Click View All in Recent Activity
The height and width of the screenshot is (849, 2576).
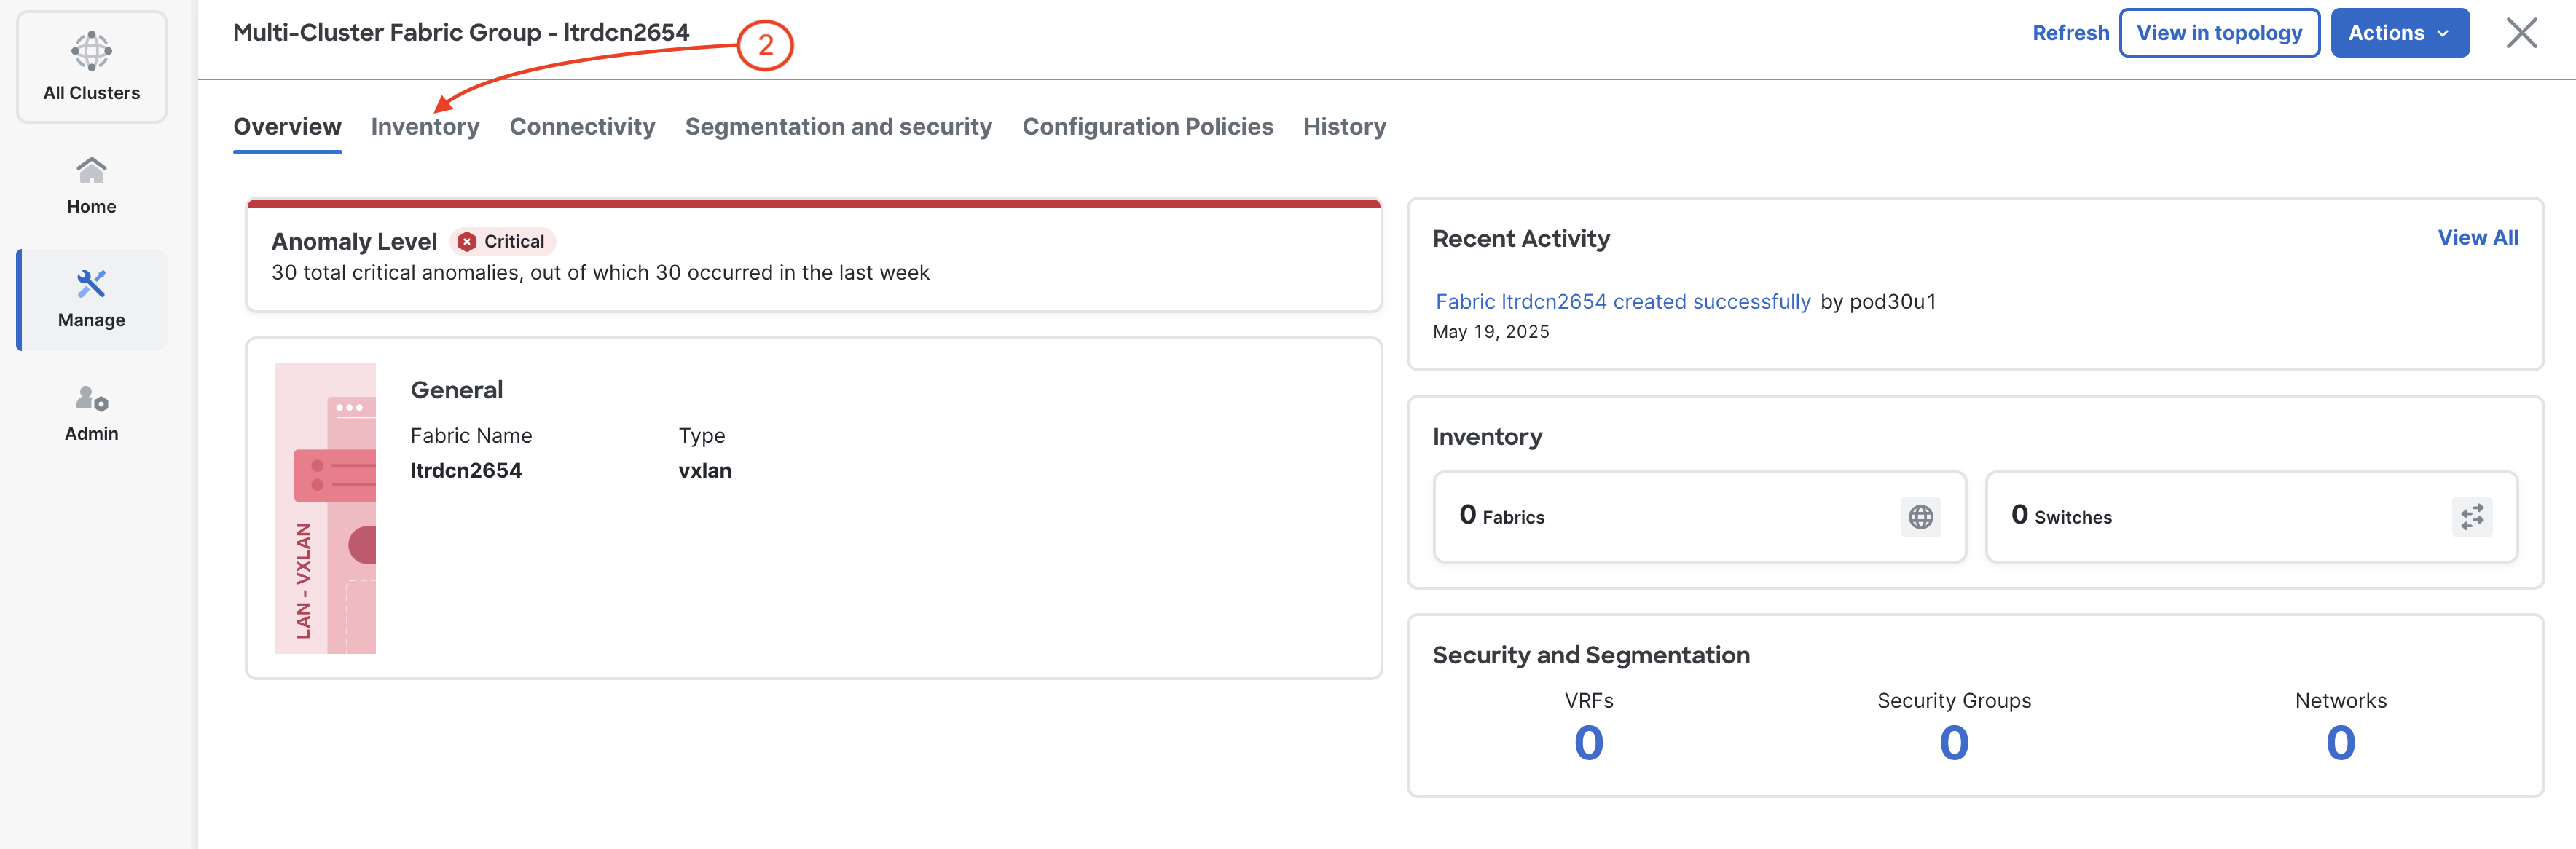coord(2477,238)
